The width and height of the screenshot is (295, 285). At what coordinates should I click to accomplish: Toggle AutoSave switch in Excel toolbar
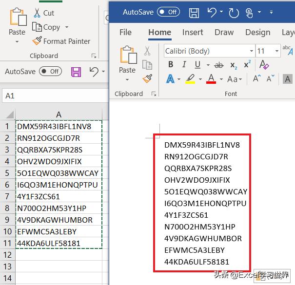50,71
